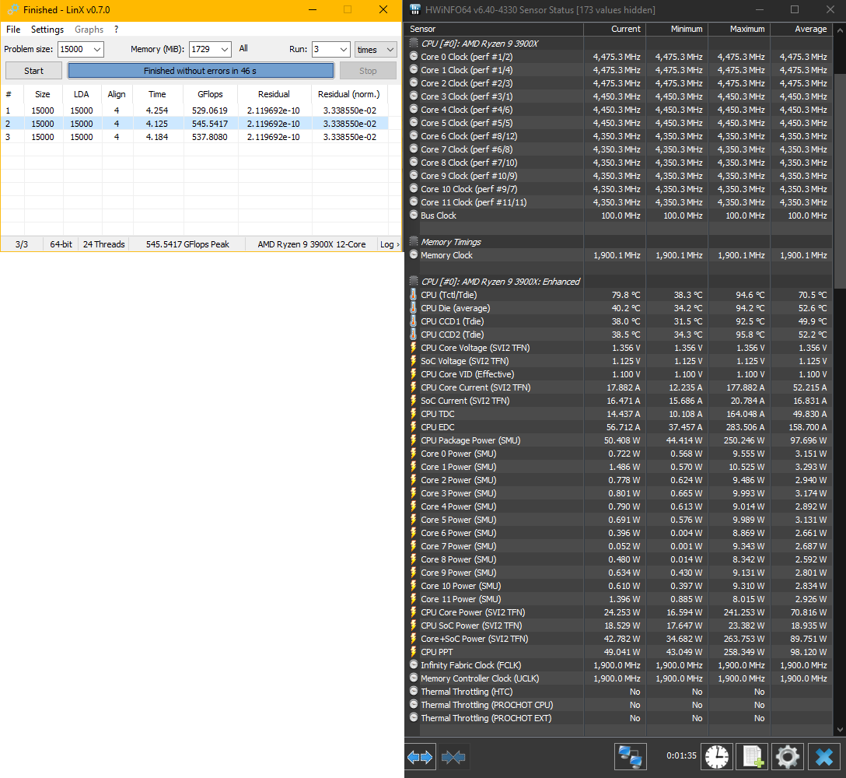
Task: Select result row with 529.0619 GFlops
Action: 194,110
